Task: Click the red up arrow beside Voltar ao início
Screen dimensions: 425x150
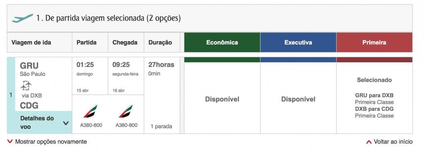Action: (x=369, y=142)
